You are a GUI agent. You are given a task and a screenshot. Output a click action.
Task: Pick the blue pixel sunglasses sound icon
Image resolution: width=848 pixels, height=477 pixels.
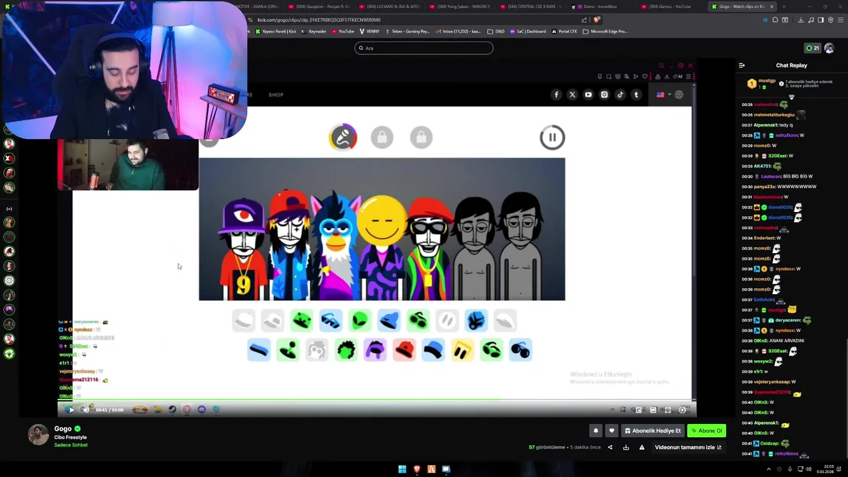pyautogui.click(x=331, y=321)
